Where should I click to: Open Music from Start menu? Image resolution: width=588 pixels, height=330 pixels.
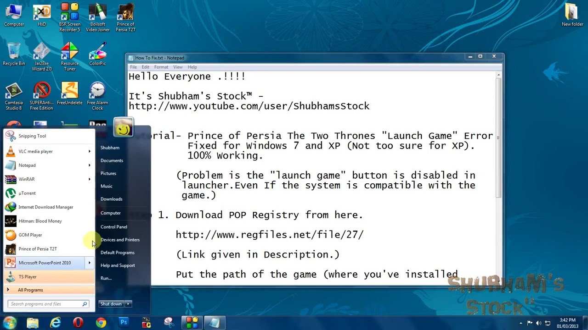tap(107, 186)
